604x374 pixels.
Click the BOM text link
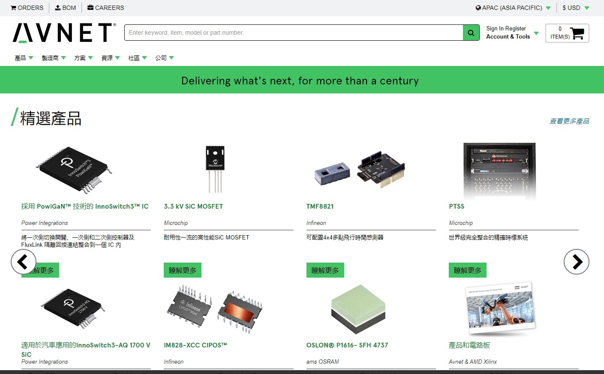pos(69,8)
